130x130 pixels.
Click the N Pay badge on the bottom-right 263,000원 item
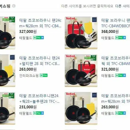tap(121, 113)
